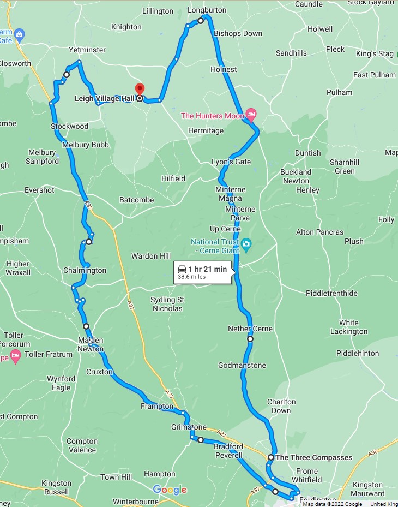Select the waypoint marker near Bradford Peverell
This screenshot has height=507, width=398.
pos(201,440)
